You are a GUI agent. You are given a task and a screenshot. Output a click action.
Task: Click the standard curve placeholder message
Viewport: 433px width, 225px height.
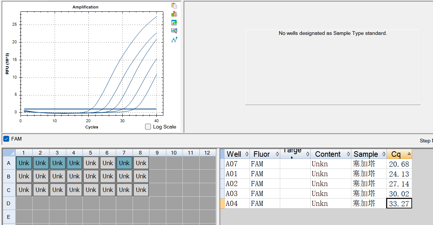(x=333, y=33)
